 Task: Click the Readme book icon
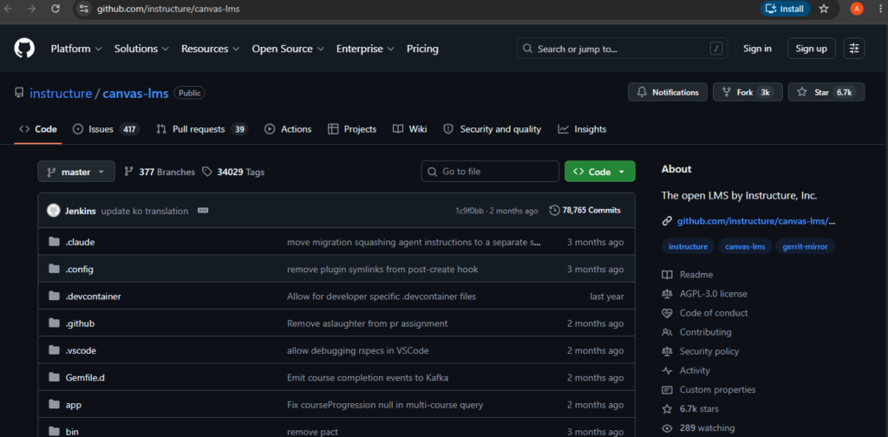tap(667, 275)
